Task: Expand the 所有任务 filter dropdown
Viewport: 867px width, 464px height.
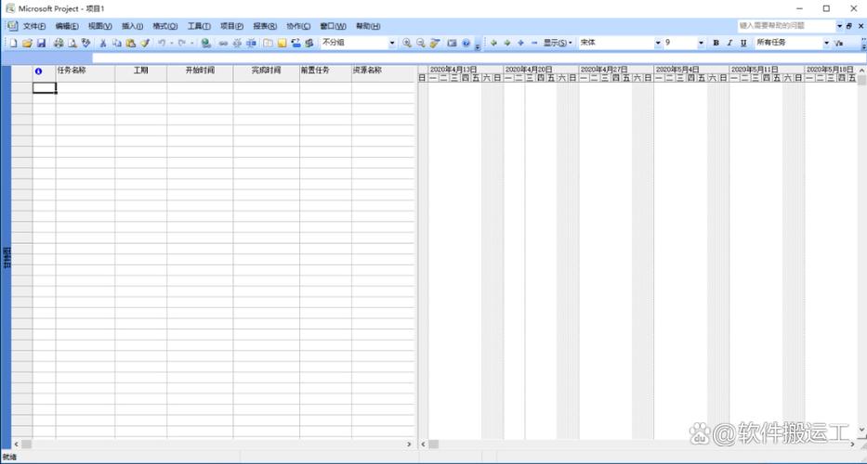Action: tap(827, 43)
